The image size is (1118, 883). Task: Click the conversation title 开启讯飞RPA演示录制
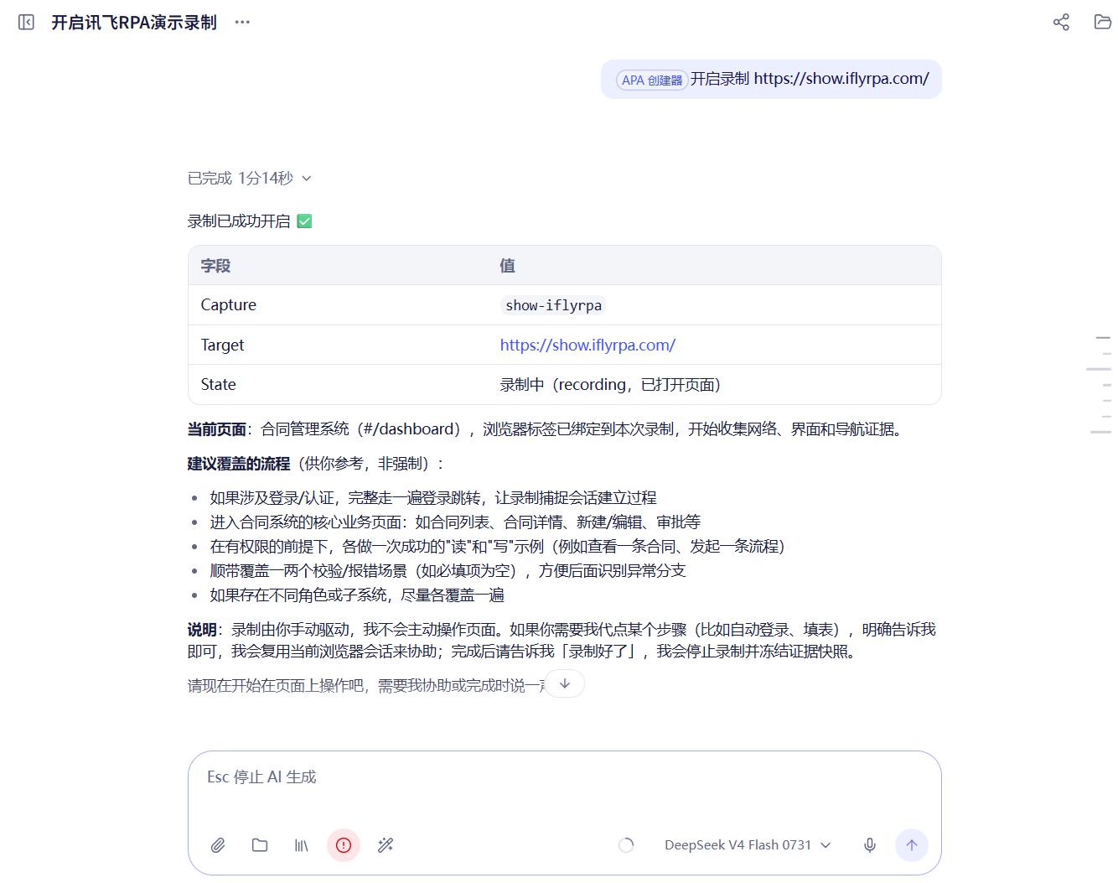pos(134,23)
